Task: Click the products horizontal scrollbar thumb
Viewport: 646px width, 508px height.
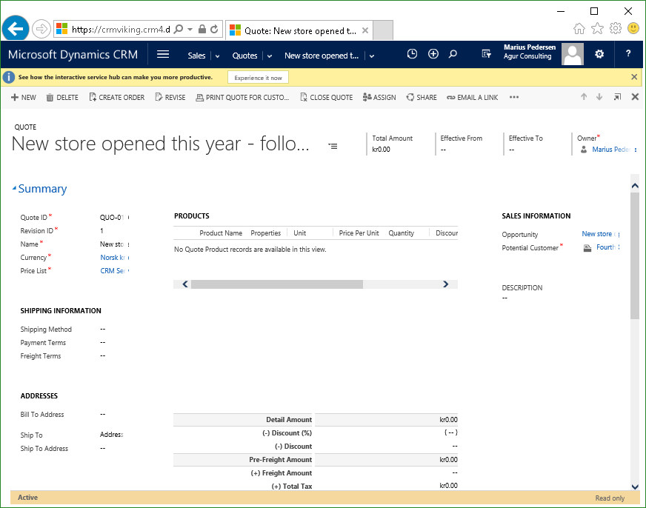Action: [x=277, y=284]
